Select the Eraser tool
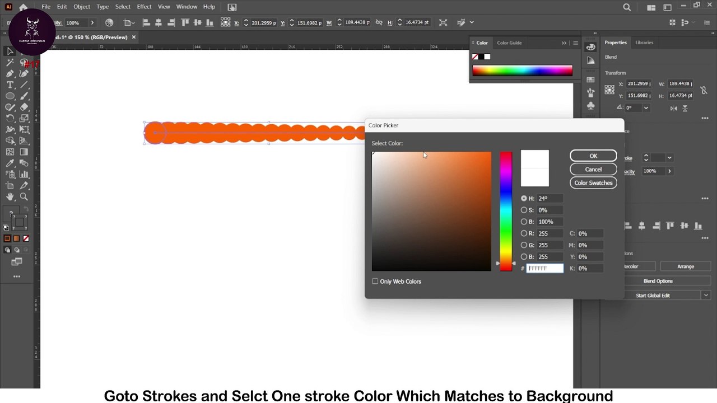Image resolution: width=717 pixels, height=403 pixels. coord(24,107)
